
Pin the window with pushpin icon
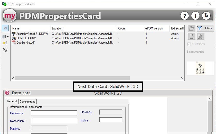click(x=206, y=16)
